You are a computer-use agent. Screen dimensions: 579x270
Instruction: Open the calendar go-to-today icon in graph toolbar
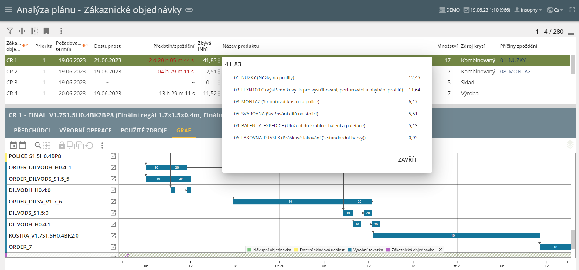coord(13,145)
